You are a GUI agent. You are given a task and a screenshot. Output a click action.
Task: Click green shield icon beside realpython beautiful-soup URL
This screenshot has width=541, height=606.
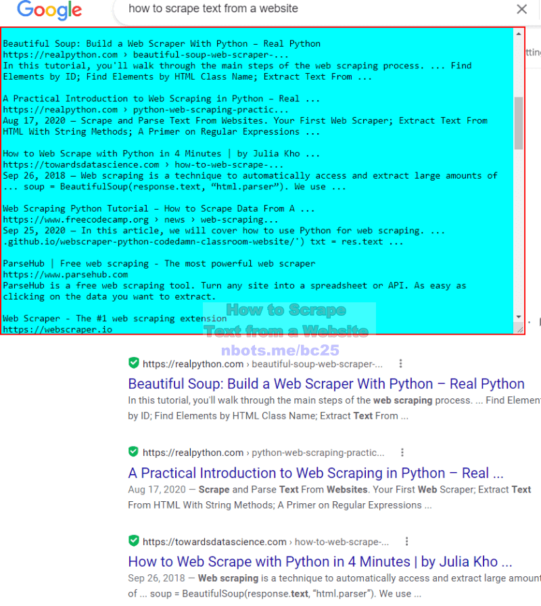tap(134, 363)
